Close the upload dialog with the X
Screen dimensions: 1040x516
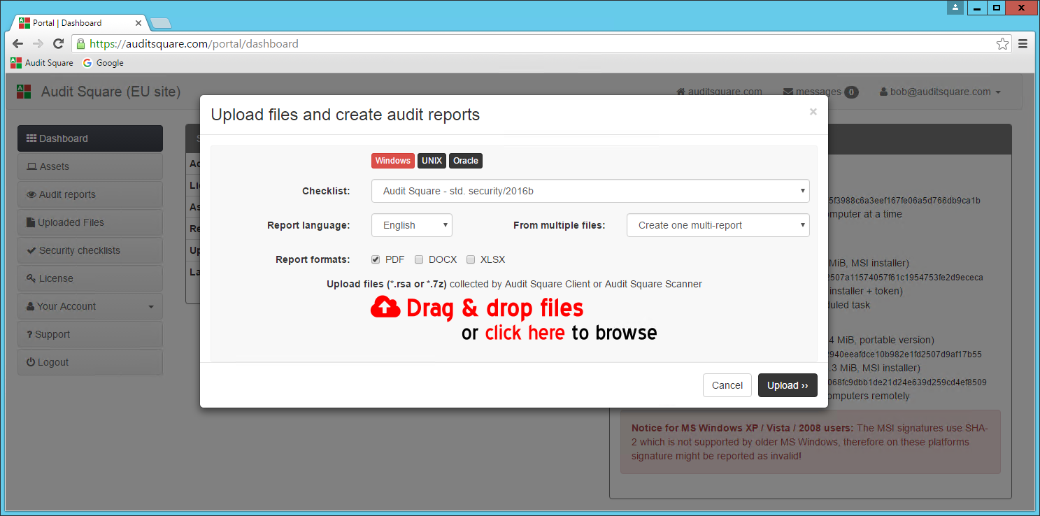click(x=813, y=112)
